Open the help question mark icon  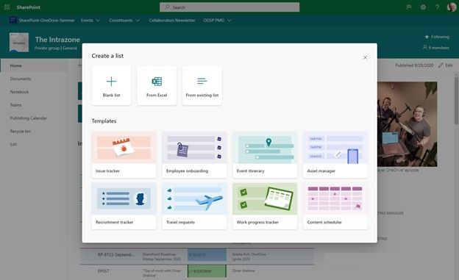pyautogui.click(x=437, y=7)
